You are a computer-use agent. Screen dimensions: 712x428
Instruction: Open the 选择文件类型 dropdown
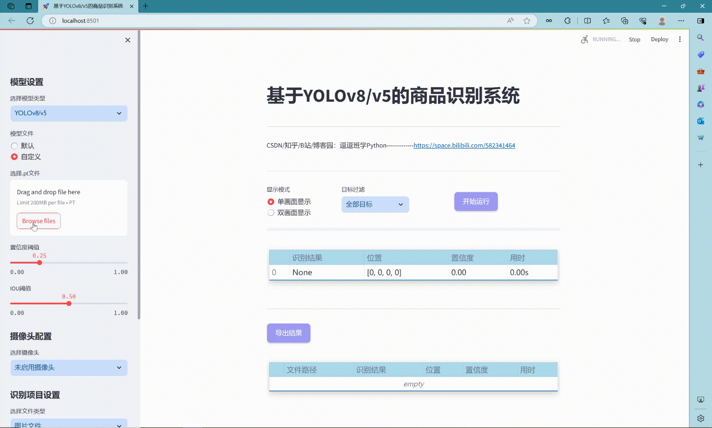point(69,423)
